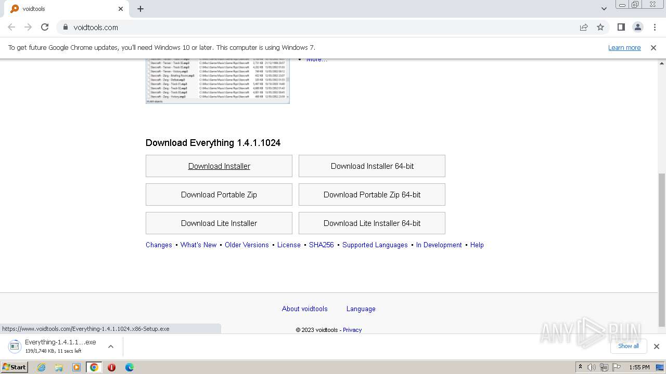666x374 pixels.
Task: Open Action Center flag icon
Action: coord(617,367)
